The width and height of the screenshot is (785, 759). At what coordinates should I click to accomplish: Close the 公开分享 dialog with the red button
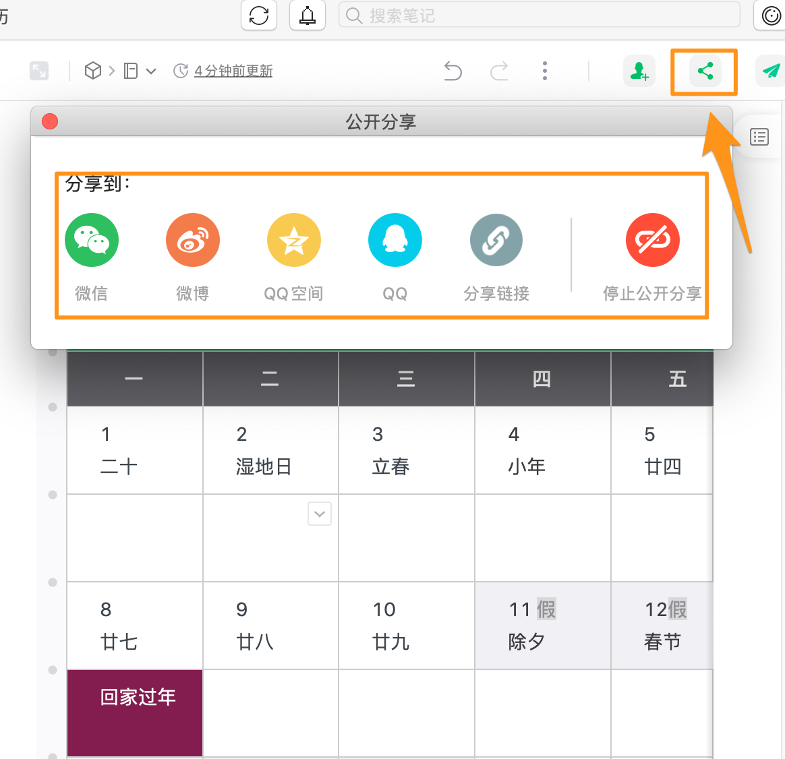click(x=50, y=121)
